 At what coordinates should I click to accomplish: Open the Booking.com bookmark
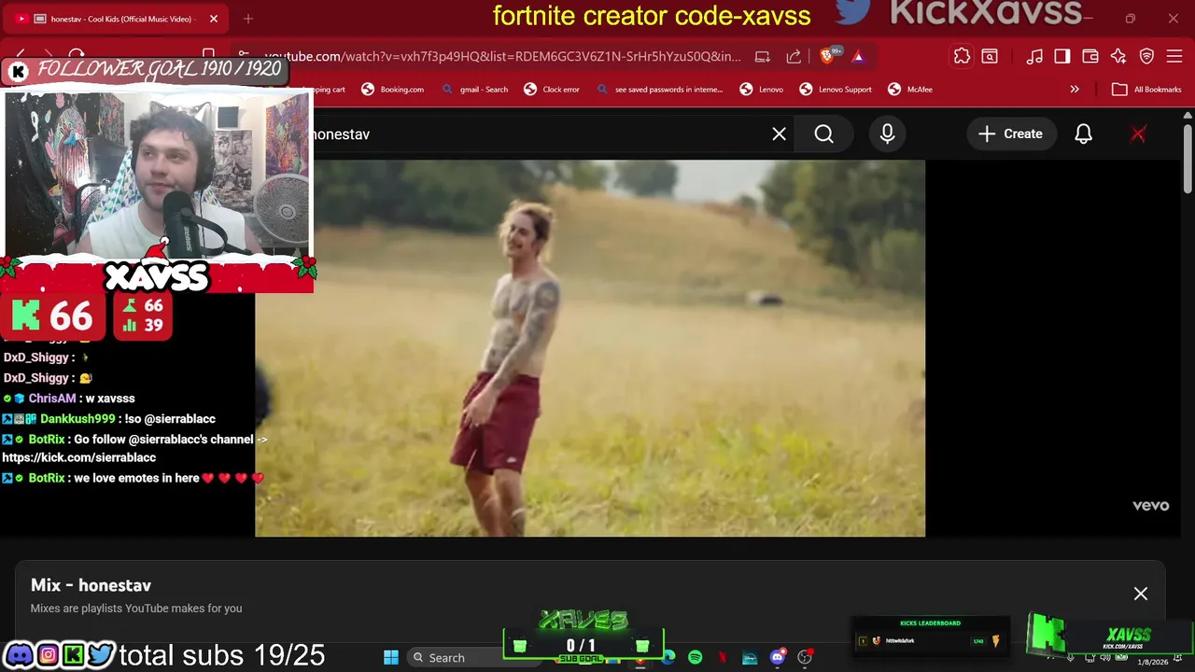coord(393,90)
